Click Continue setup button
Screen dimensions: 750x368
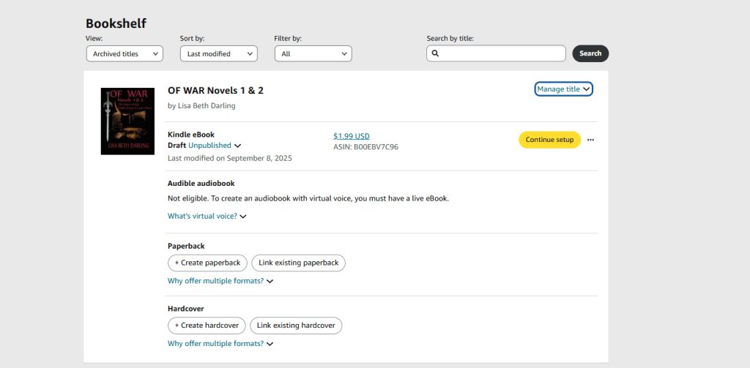pos(549,140)
